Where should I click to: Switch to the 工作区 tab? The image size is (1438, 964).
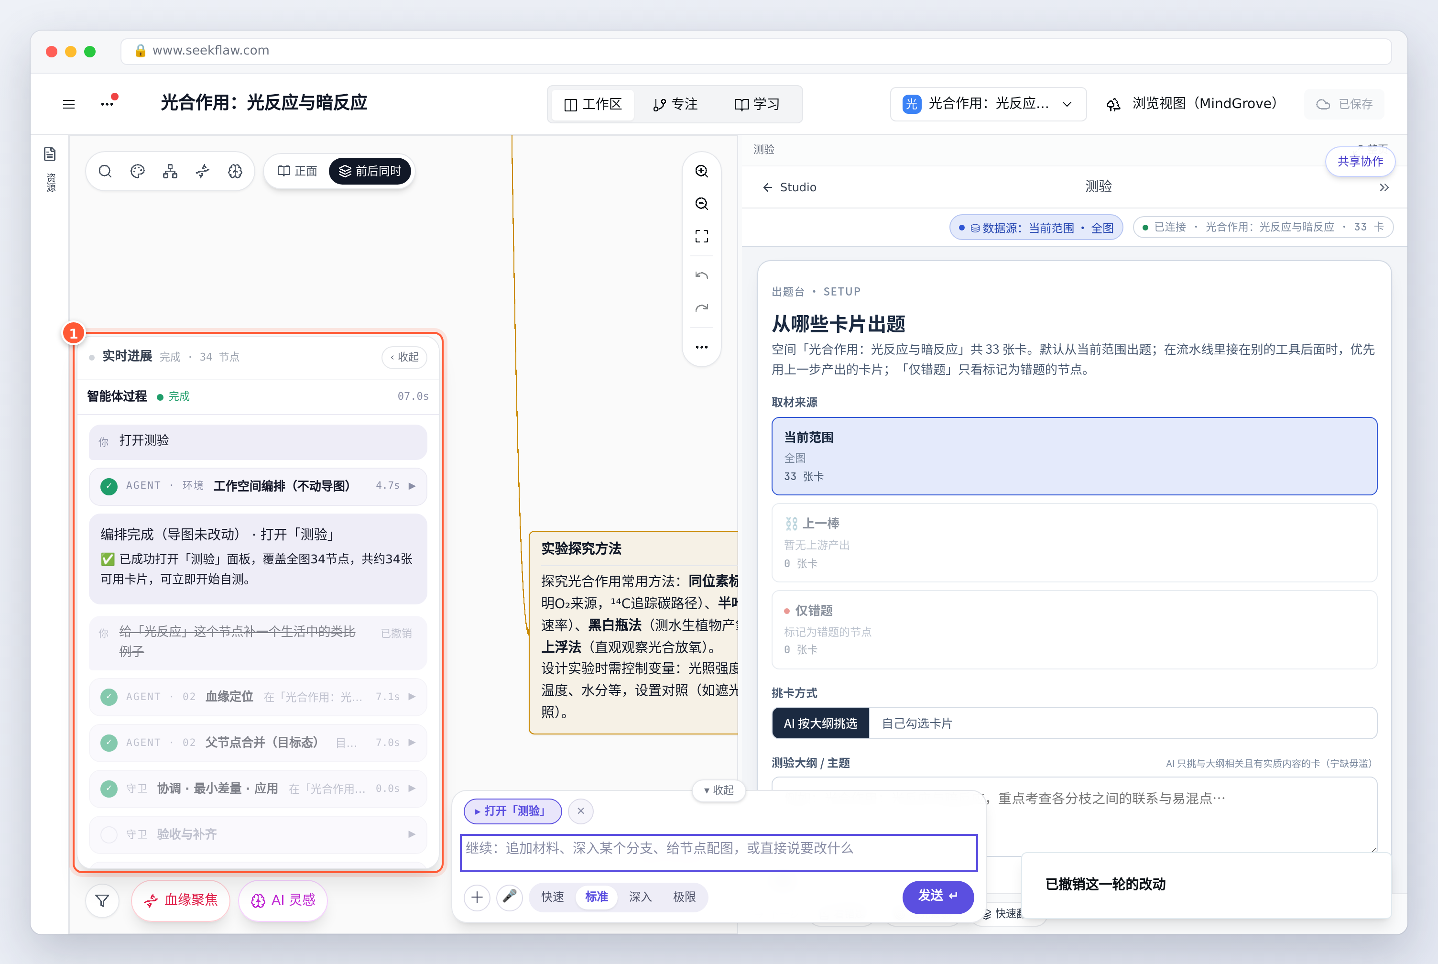[593, 105]
